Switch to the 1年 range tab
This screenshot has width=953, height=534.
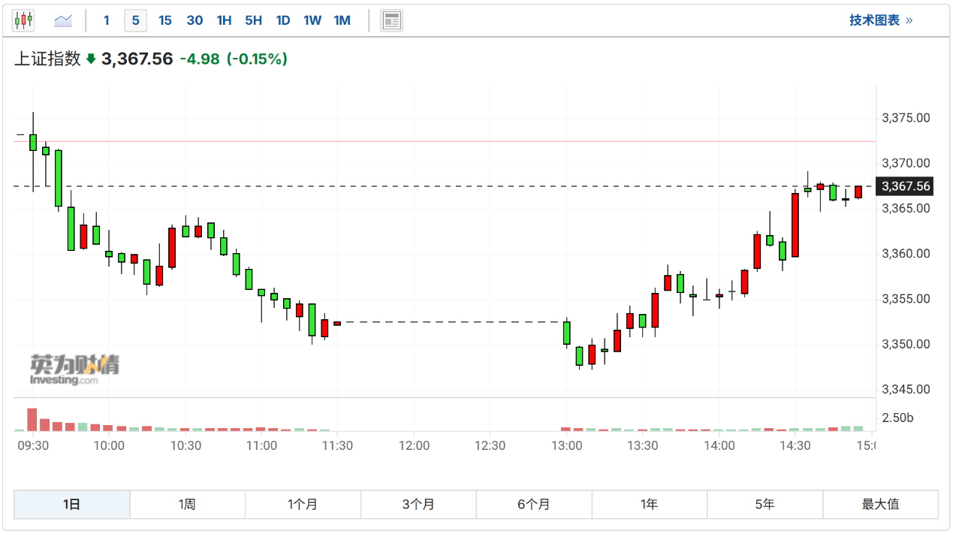tap(650, 504)
